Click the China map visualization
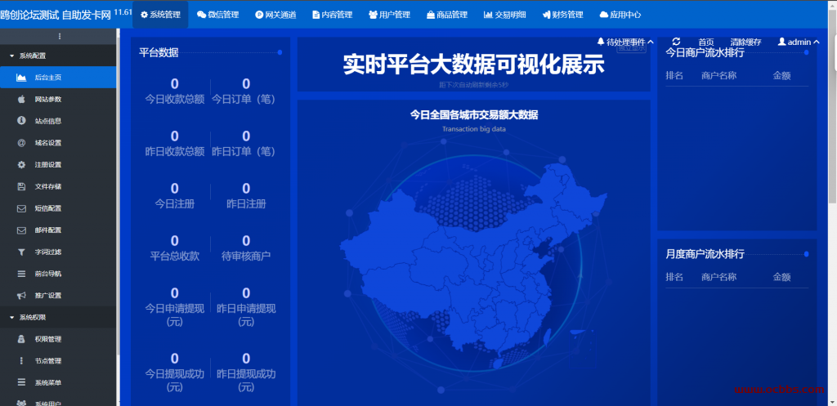This screenshot has height=406, width=837. 472,267
